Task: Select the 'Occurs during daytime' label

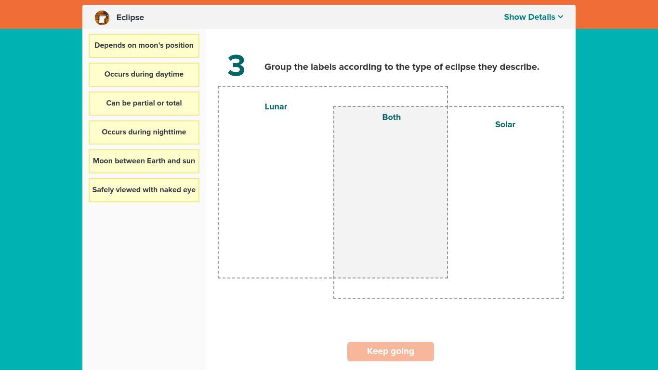Action: tap(144, 75)
